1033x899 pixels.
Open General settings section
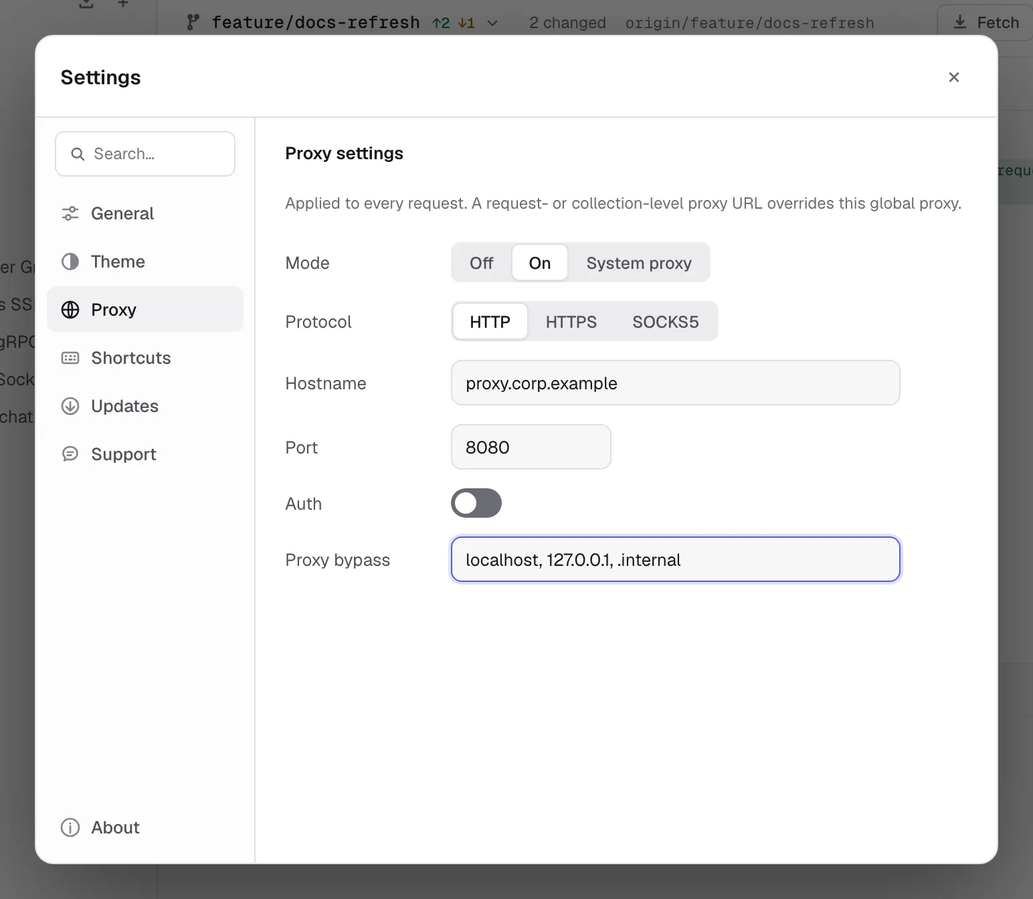click(145, 213)
